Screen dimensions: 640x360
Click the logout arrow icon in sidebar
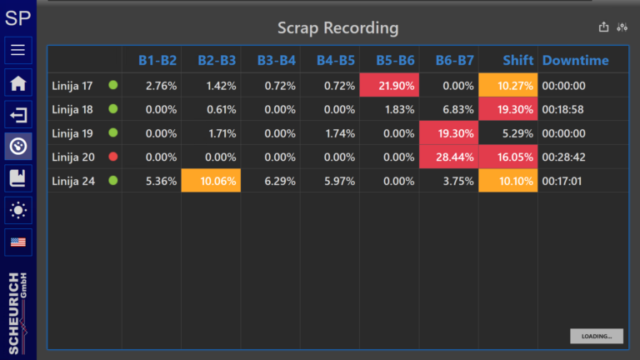(17, 114)
